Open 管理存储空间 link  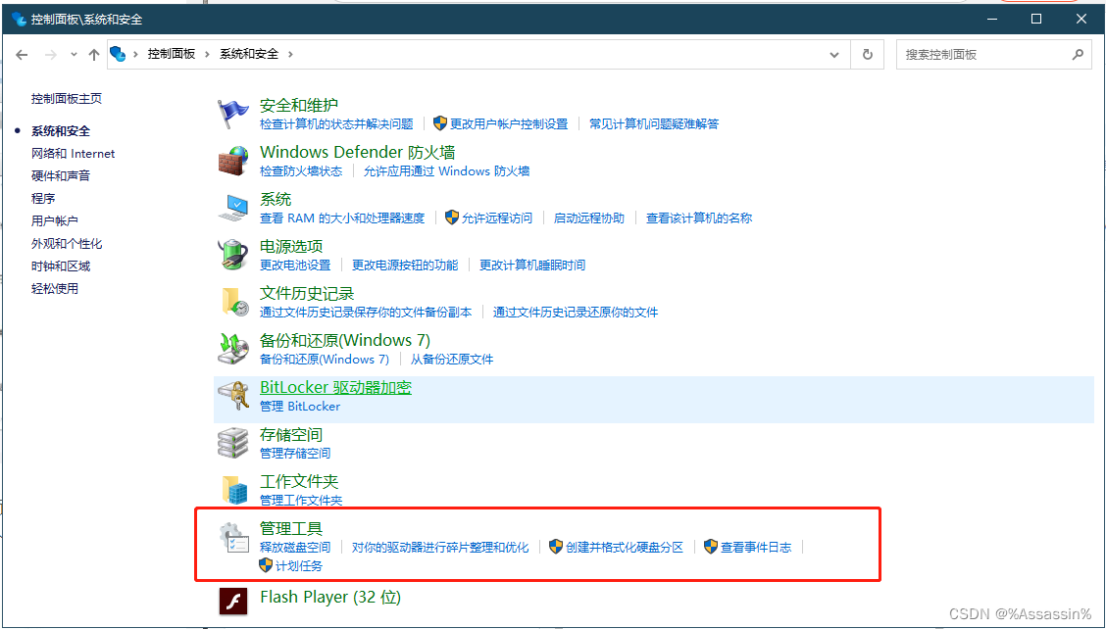click(x=295, y=454)
